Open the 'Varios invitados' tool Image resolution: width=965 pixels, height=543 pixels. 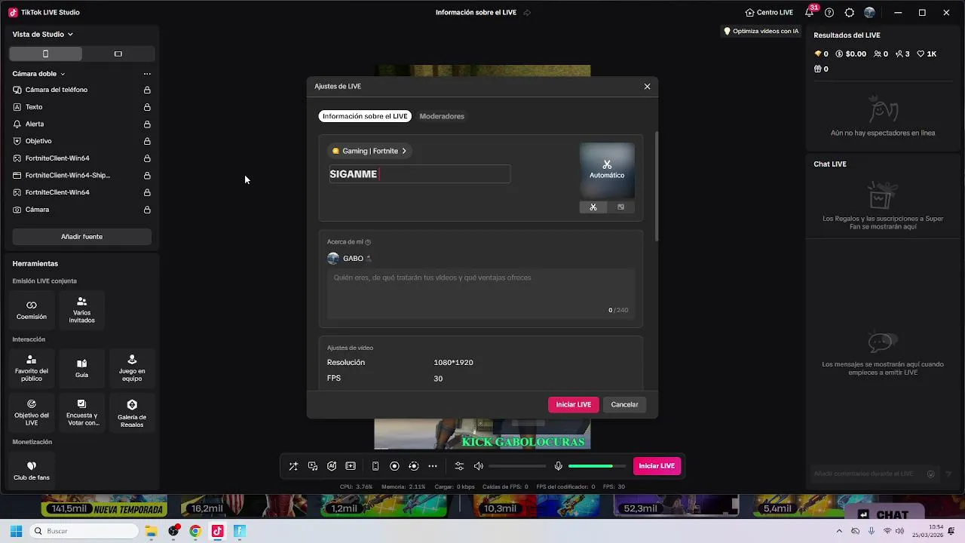coord(81,310)
